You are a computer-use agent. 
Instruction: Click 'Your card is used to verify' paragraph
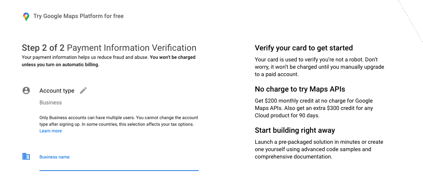[x=319, y=67]
